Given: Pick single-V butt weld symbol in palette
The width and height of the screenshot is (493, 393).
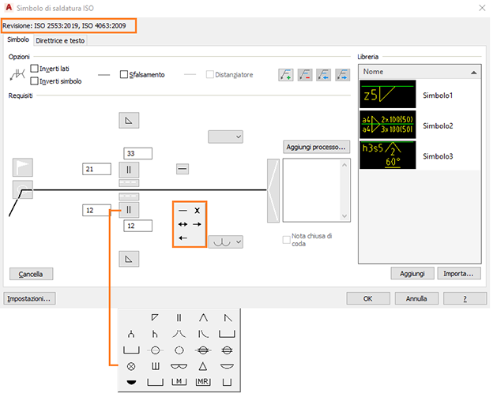Looking at the screenshot, I should (203, 318).
